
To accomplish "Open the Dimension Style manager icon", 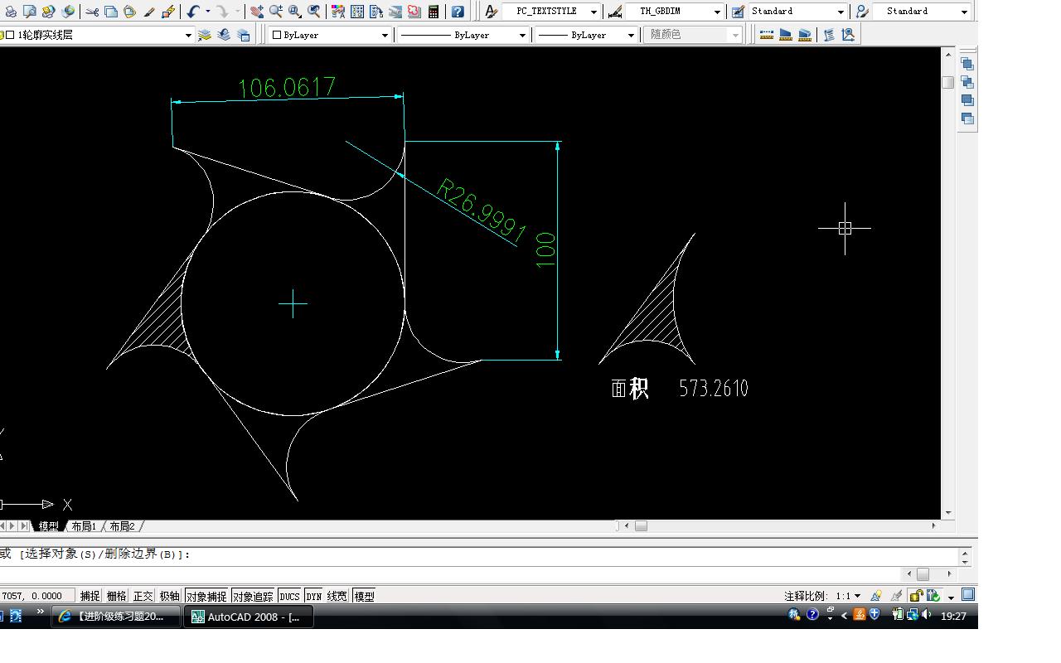I will 615,12.
